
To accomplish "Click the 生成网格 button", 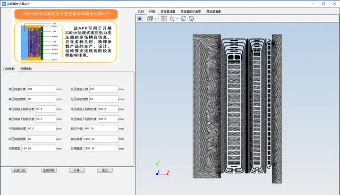I will click(49, 170).
